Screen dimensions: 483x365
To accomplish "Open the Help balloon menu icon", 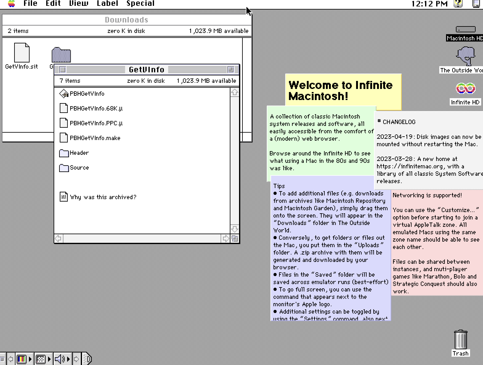I will [x=458, y=4].
